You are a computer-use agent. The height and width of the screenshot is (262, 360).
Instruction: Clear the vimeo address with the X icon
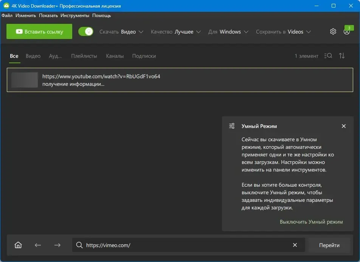295,245
